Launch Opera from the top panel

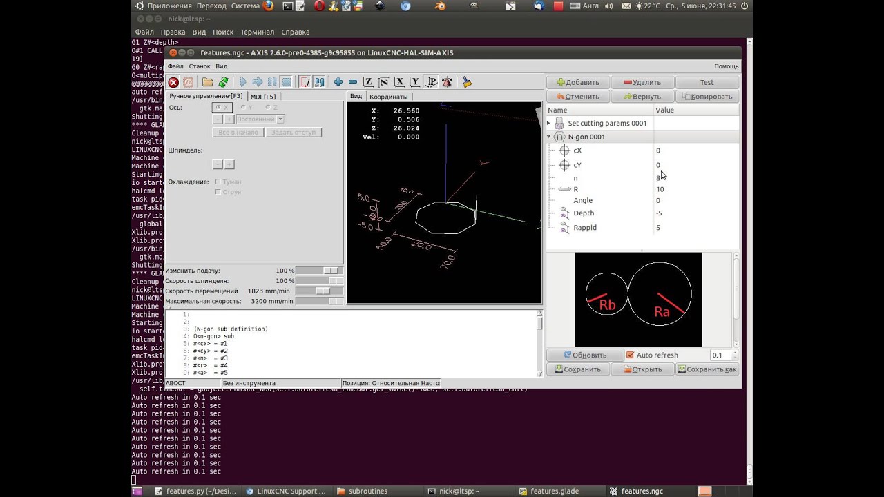[319, 6]
